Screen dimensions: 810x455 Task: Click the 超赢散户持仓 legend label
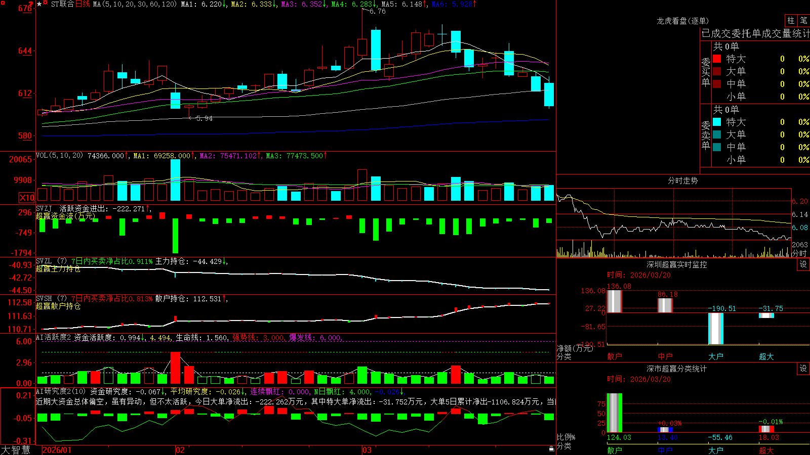click(58, 306)
